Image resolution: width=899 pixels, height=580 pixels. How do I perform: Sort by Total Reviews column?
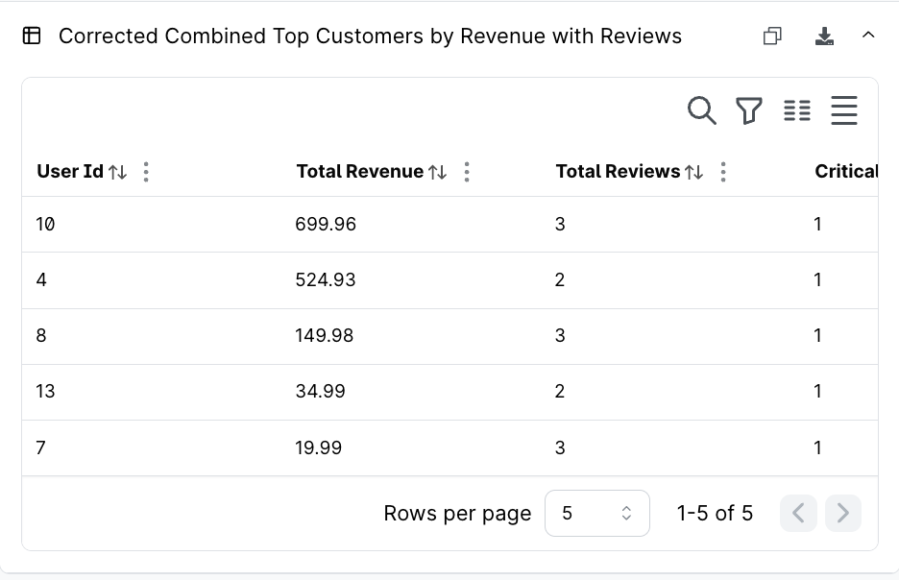point(693,172)
